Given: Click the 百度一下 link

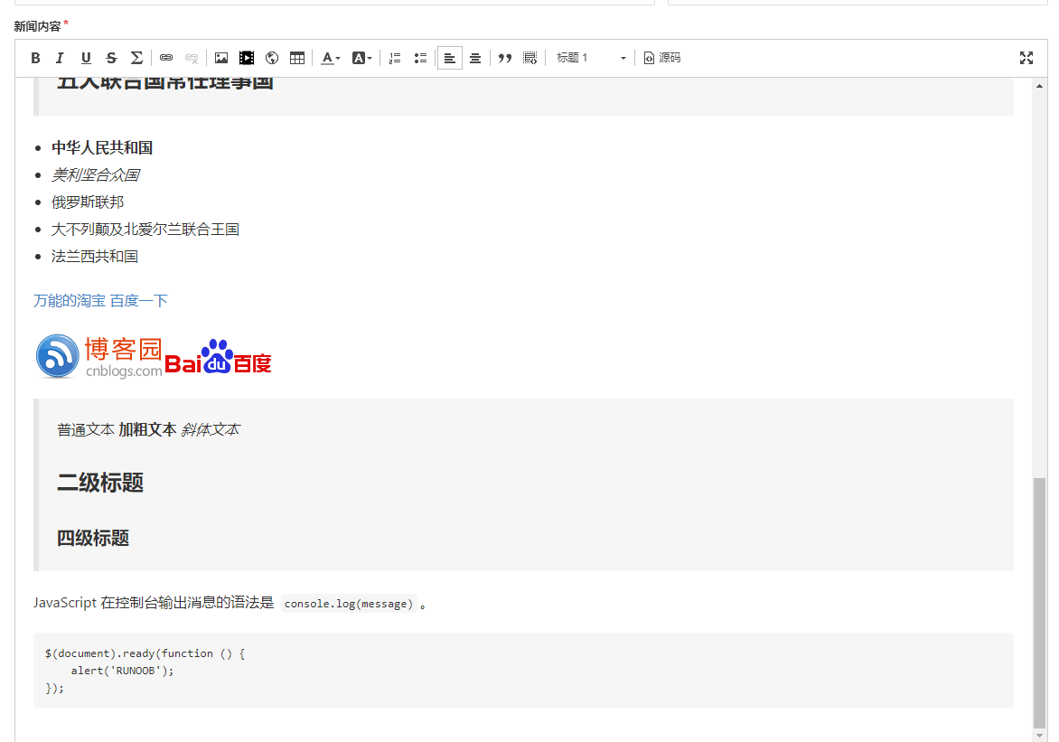Looking at the screenshot, I should click(138, 300).
